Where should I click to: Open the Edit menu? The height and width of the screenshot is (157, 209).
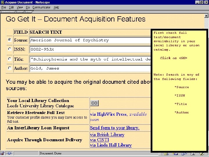[11, 7]
